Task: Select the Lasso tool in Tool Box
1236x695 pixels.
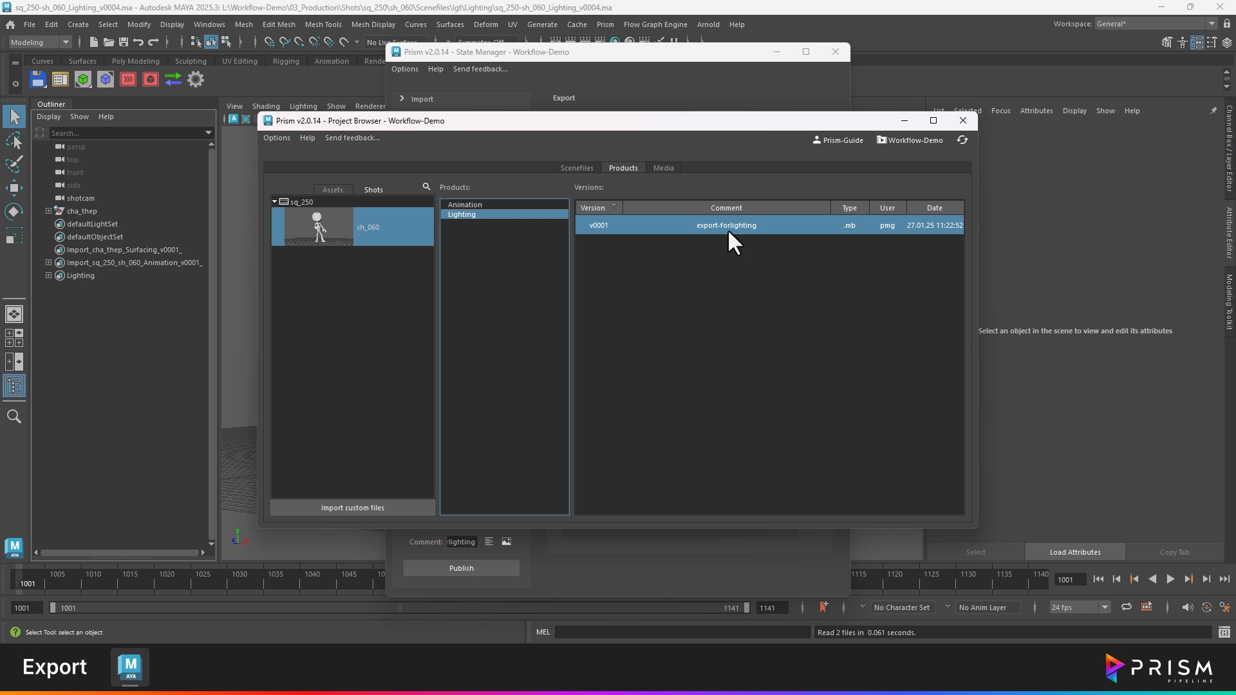Action: (x=14, y=140)
